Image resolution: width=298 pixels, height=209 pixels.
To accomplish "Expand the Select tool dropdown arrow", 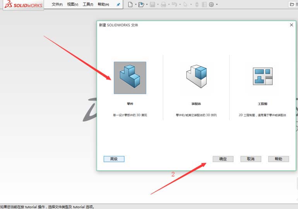I will 191,4.
